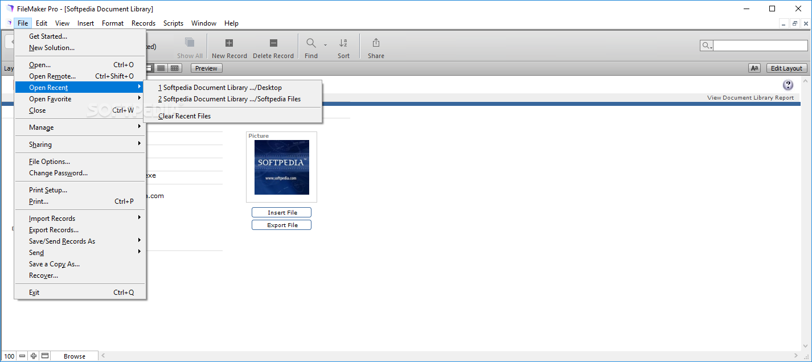Screen dimensions: 812x362
Task: Click the Share toolbar icon
Action: click(x=376, y=43)
